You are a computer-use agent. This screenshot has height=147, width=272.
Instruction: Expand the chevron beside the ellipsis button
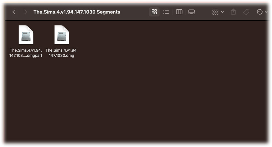point(266,12)
